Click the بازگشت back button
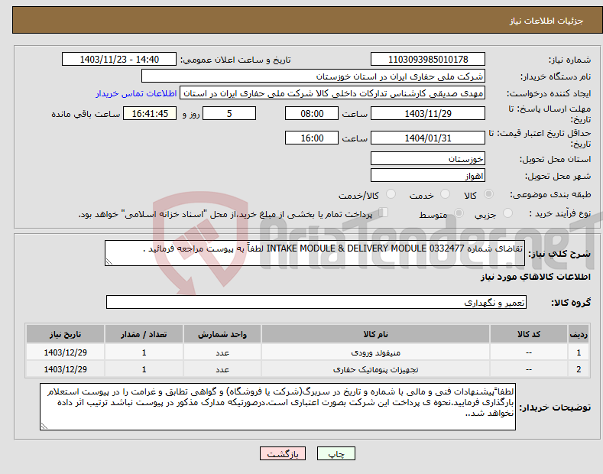This screenshot has height=474, width=603. [283, 453]
